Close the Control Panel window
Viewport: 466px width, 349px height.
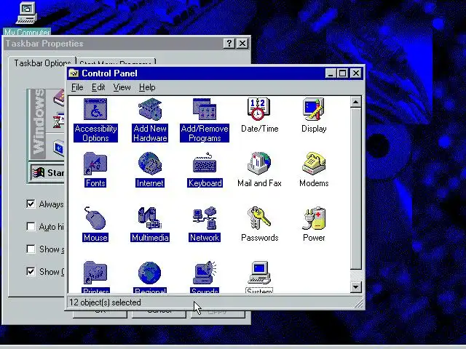pyautogui.click(x=356, y=73)
